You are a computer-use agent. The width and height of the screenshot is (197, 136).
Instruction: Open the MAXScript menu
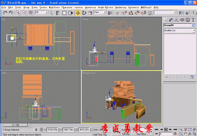[146, 7]
